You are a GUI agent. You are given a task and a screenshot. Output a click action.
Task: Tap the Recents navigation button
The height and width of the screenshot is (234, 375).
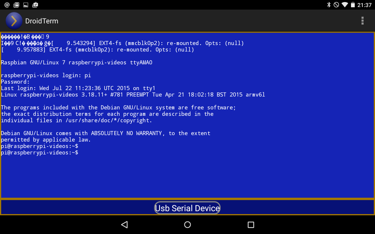(x=251, y=225)
